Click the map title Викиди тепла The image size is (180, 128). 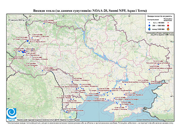pyautogui.click(x=90, y=11)
